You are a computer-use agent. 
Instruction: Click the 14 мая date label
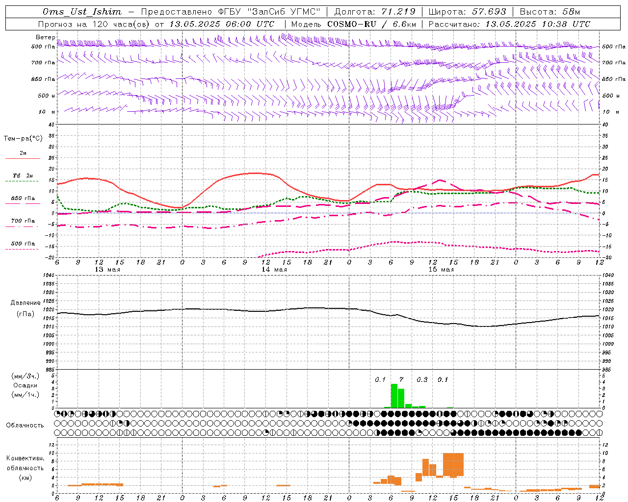(274, 270)
